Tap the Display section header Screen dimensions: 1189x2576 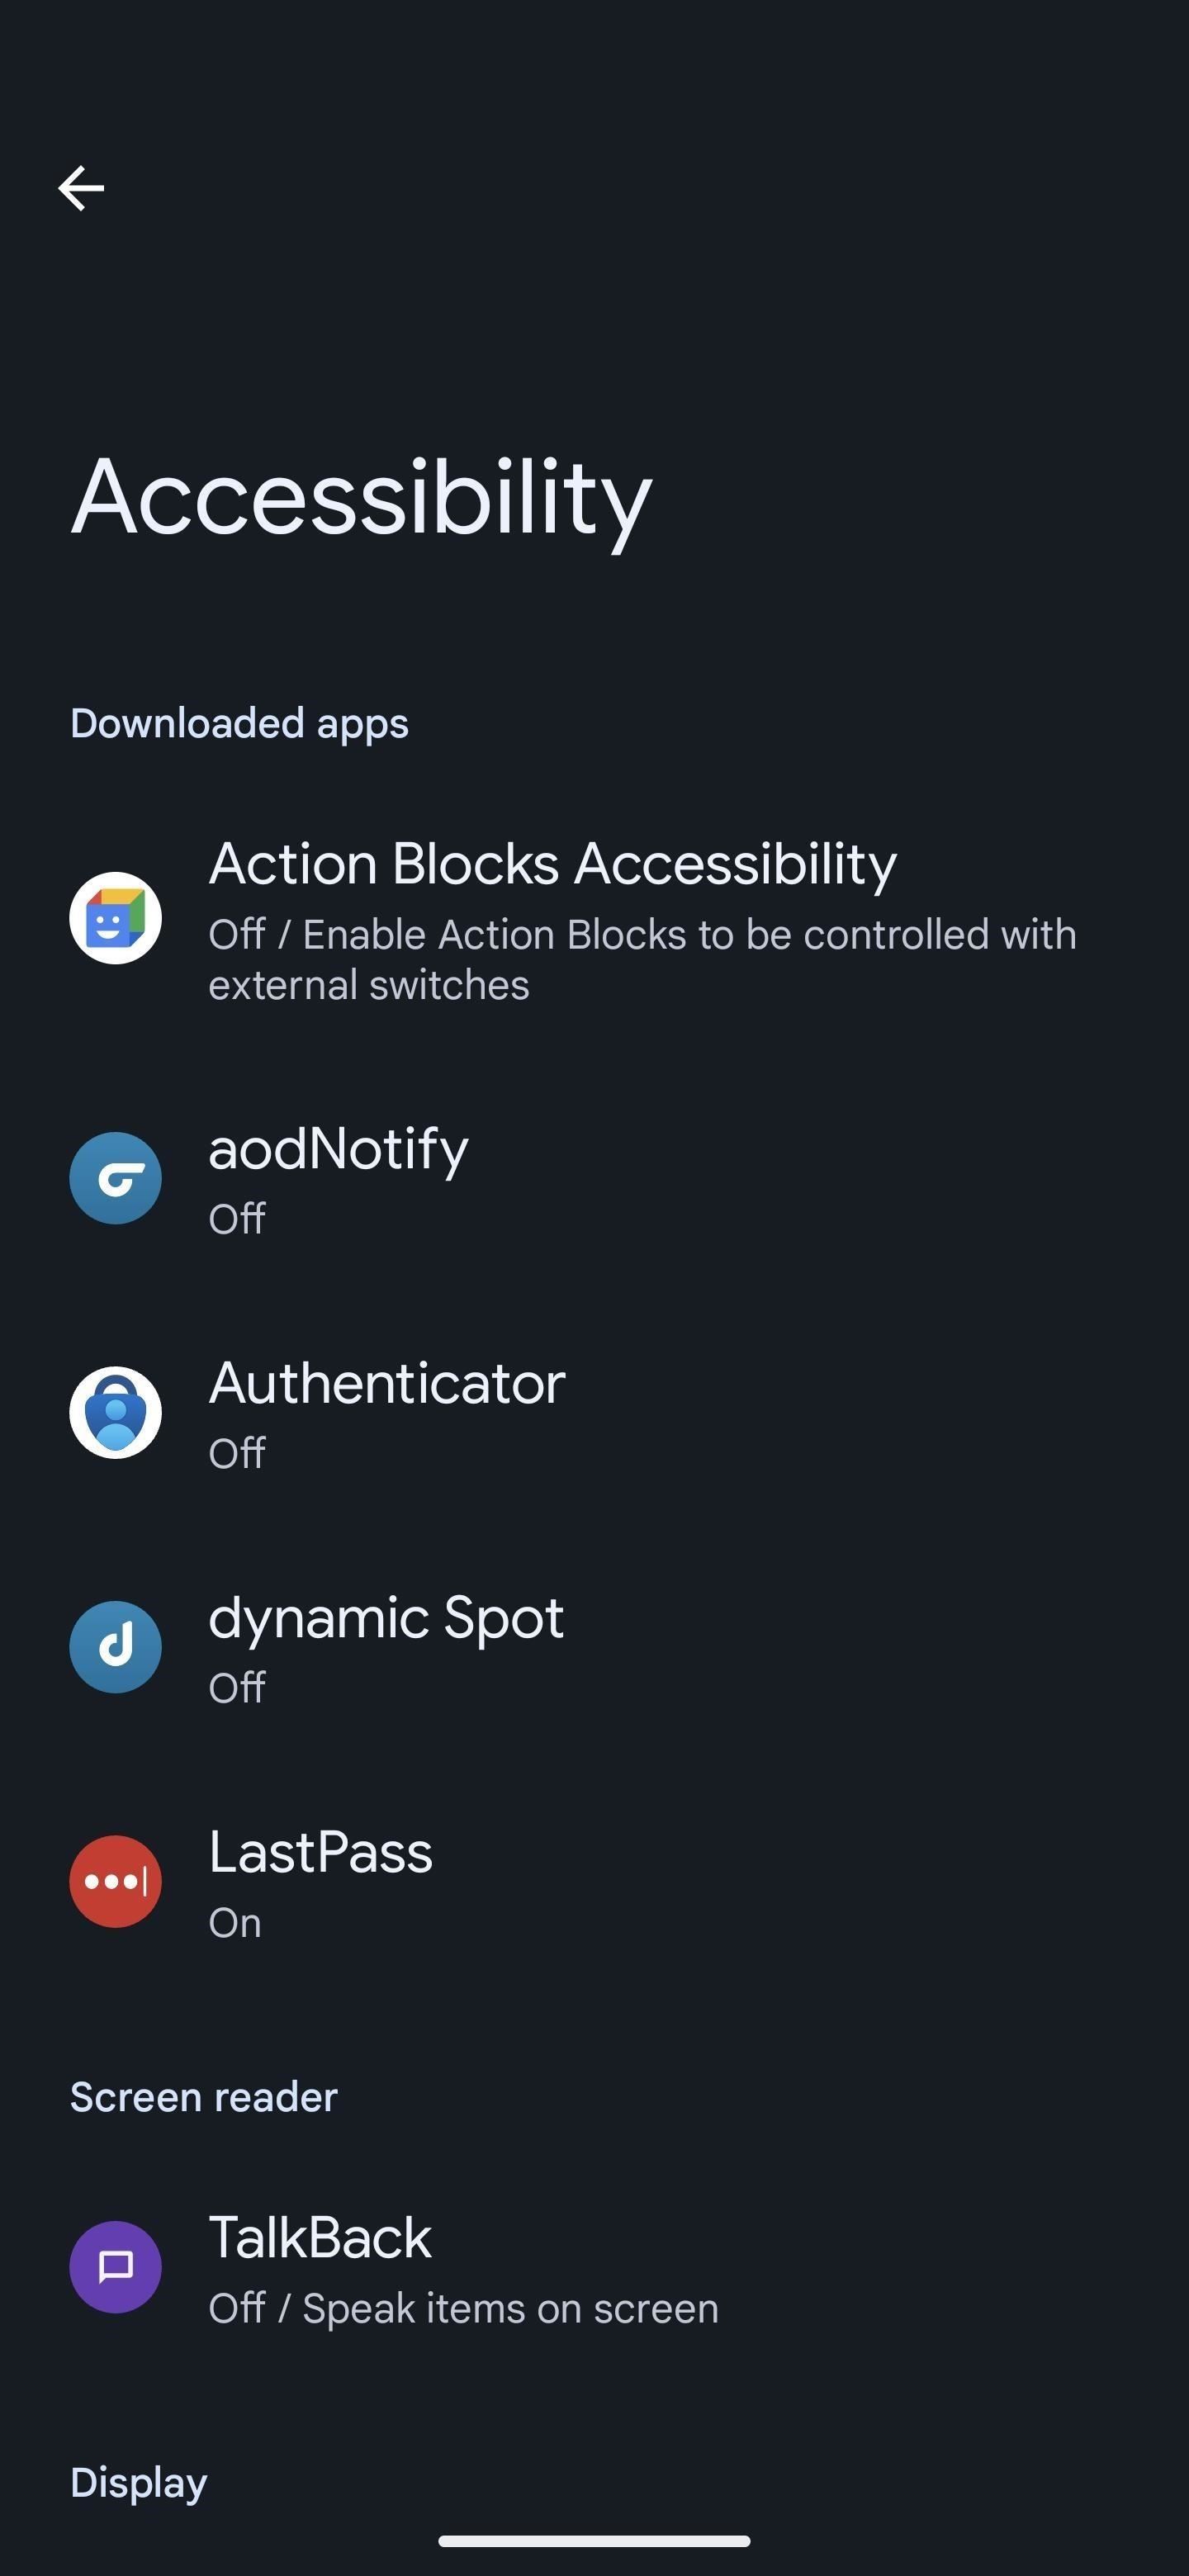[138, 2482]
